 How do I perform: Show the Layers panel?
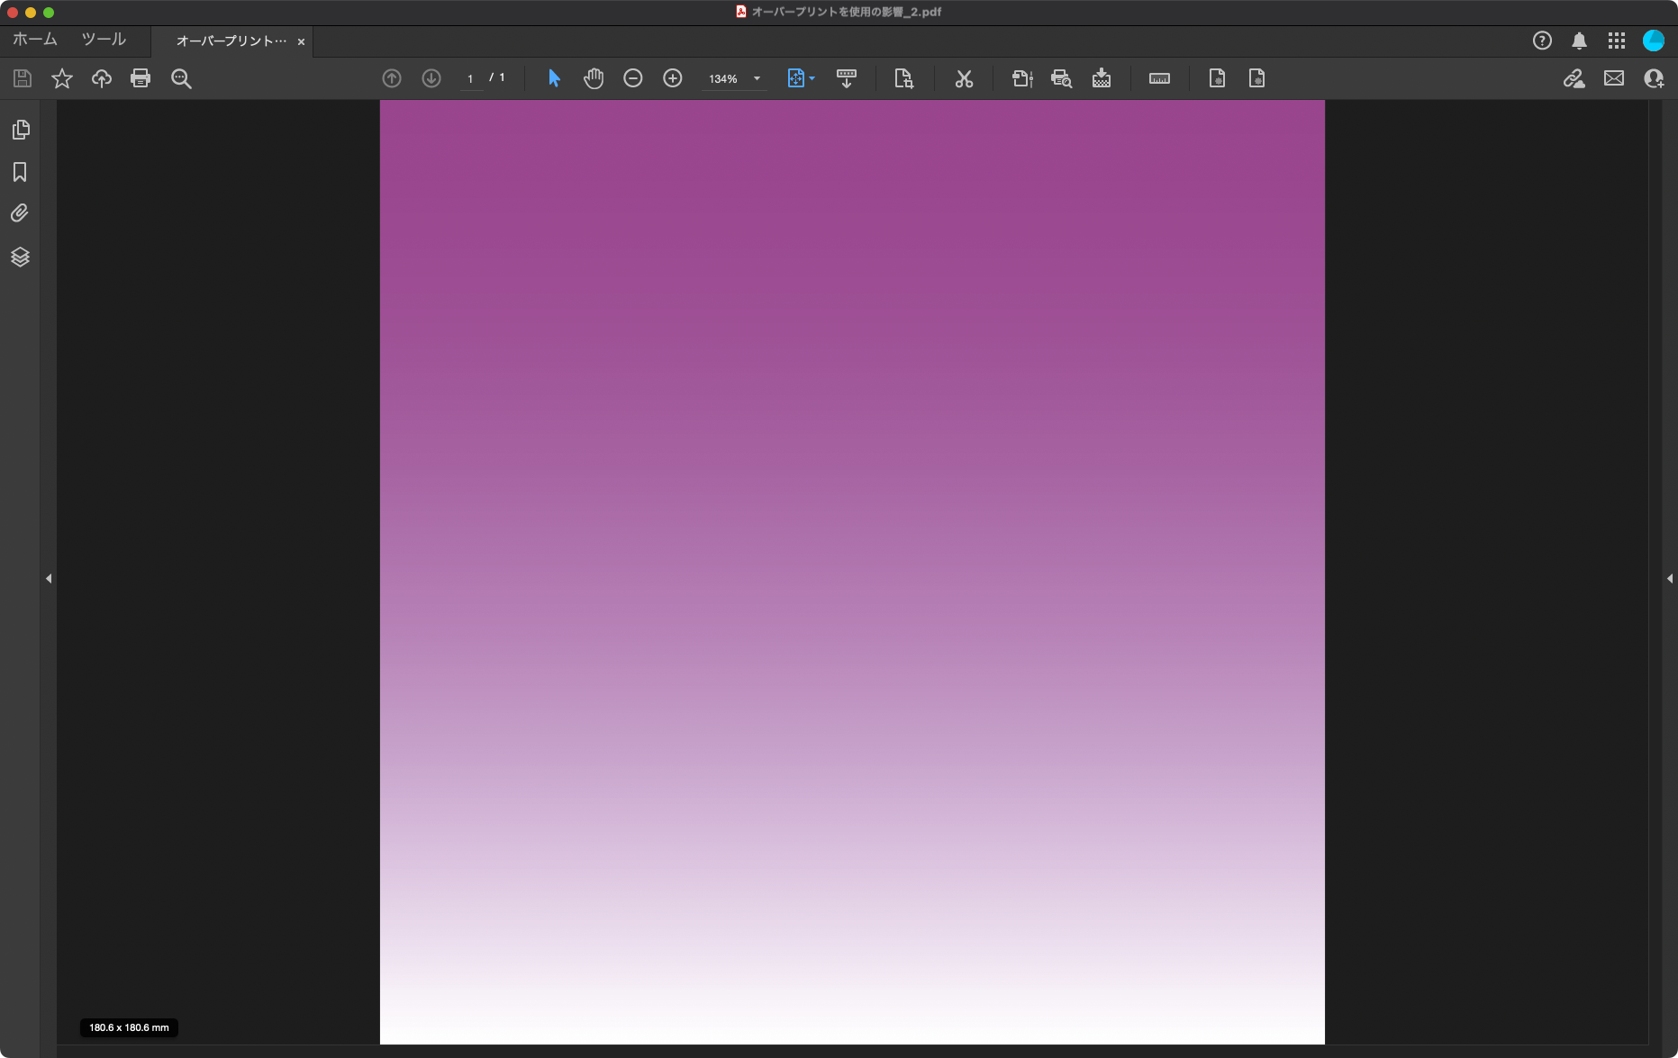coord(20,257)
